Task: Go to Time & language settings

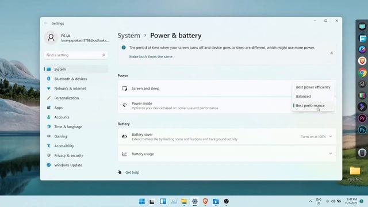Action: point(76,126)
